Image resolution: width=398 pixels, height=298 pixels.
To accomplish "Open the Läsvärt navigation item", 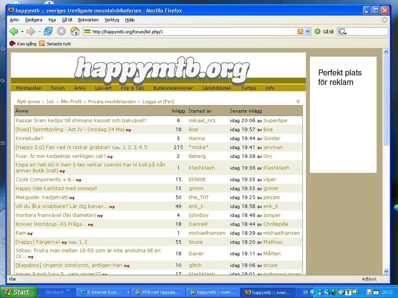I will (103, 88).
